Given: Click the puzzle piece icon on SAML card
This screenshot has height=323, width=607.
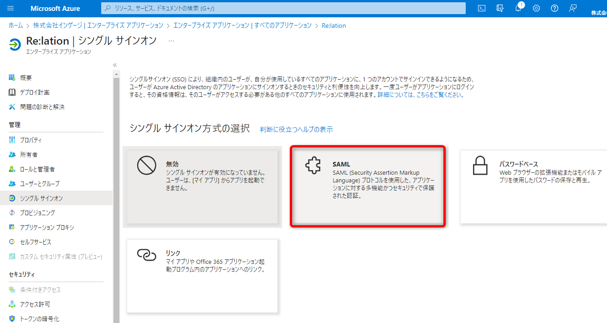Looking at the screenshot, I should click(313, 166).
